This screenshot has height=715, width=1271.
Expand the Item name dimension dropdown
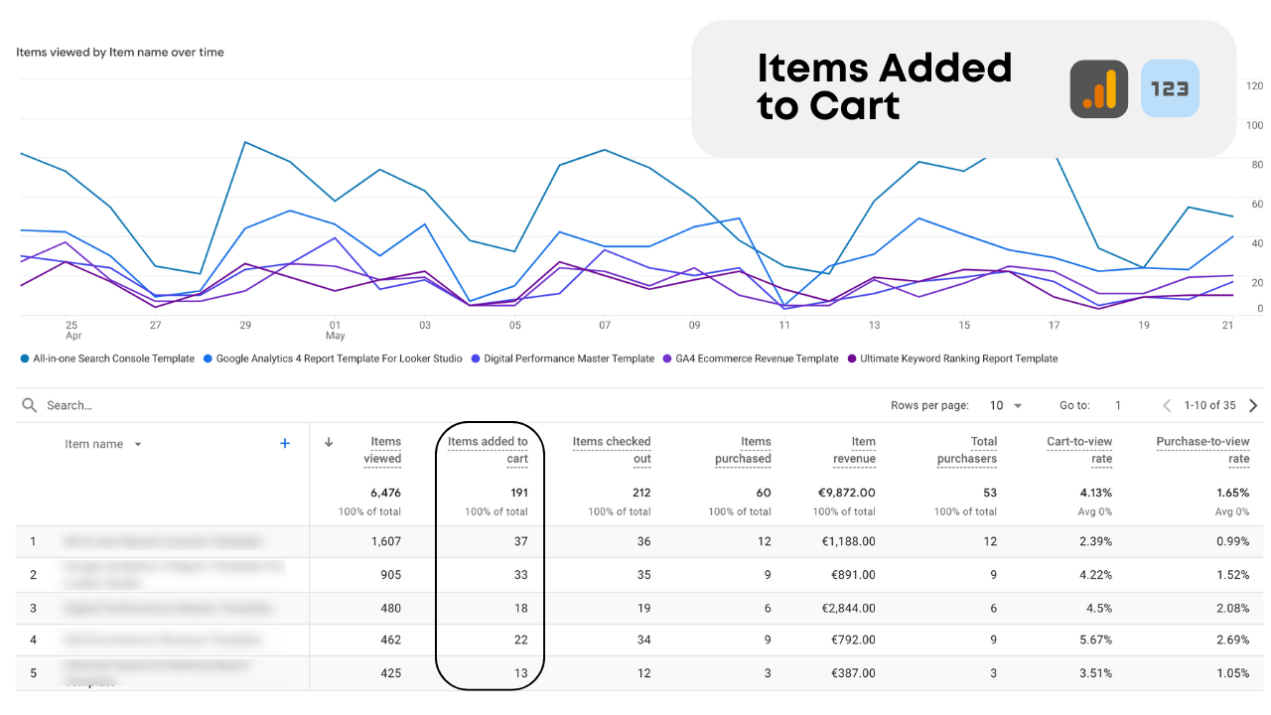coord(138,444)
